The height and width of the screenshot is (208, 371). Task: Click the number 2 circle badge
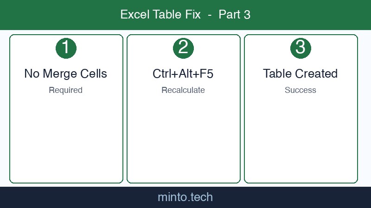click(183, 48)
